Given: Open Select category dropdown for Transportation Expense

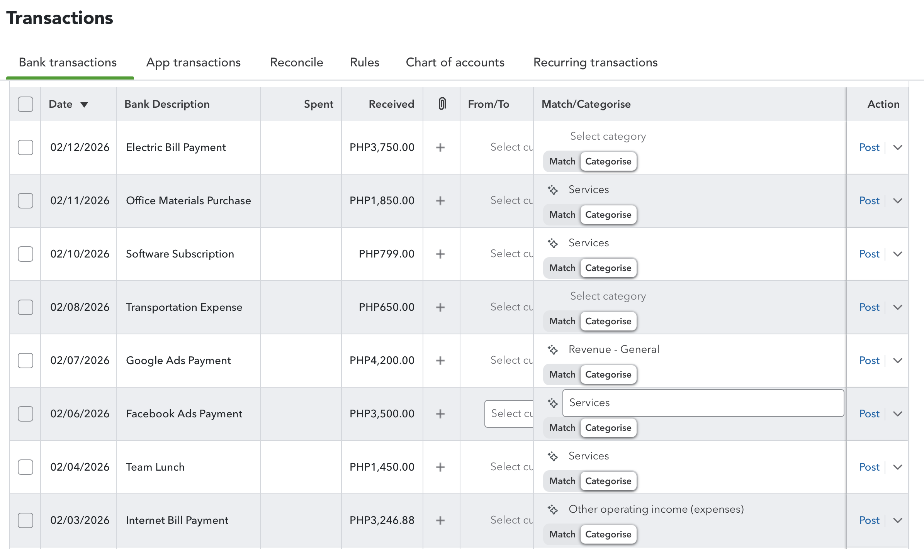Looking at the screenshot, I should coord(608,296).
